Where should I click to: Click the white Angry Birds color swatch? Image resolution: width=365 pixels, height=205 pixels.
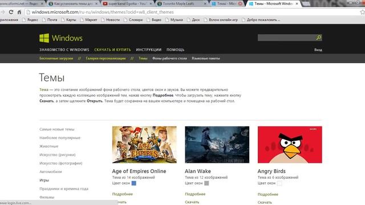[x=279, y=183]
